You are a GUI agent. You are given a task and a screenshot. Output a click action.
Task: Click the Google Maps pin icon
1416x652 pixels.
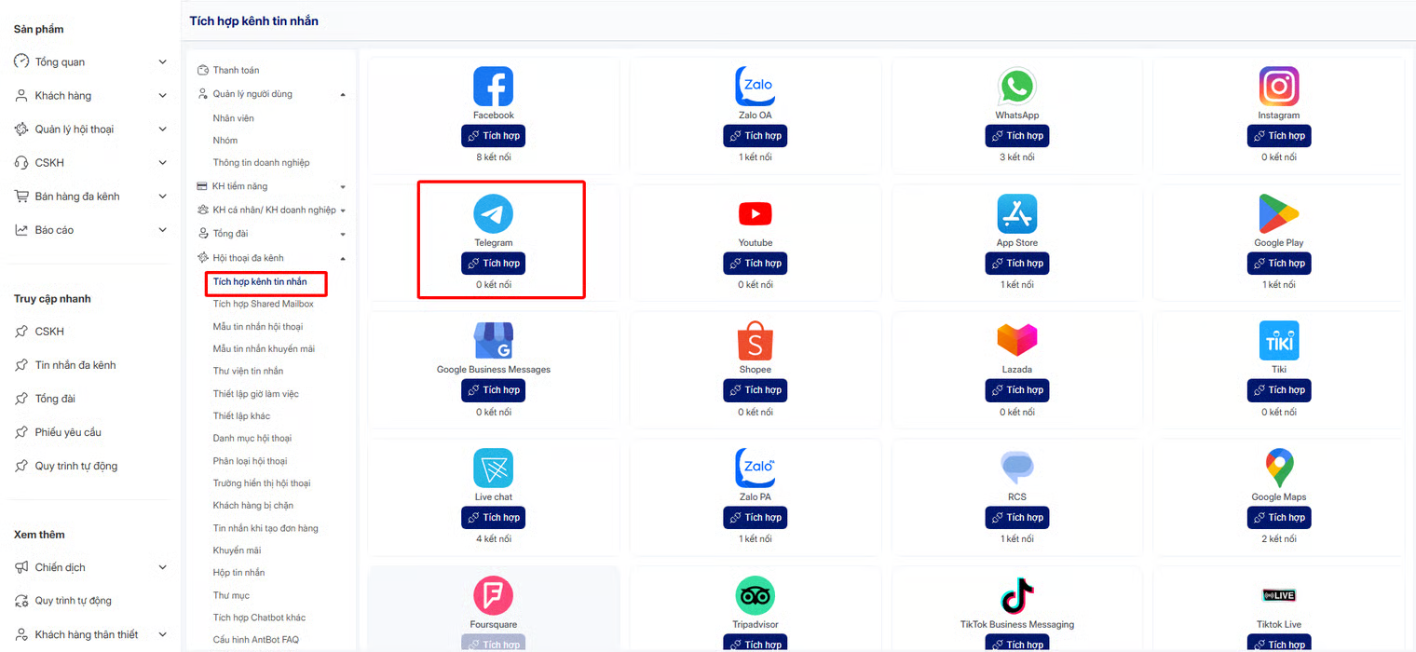1278,469
